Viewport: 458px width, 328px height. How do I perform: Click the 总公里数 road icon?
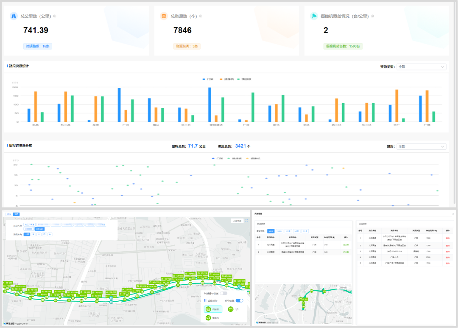pos(14,16)
